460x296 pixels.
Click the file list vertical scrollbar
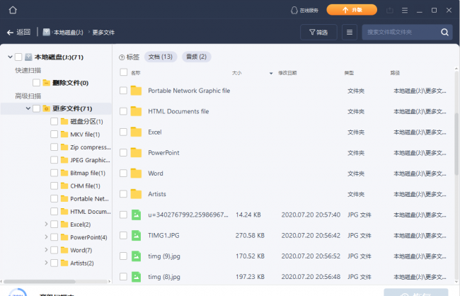(456, 144)
